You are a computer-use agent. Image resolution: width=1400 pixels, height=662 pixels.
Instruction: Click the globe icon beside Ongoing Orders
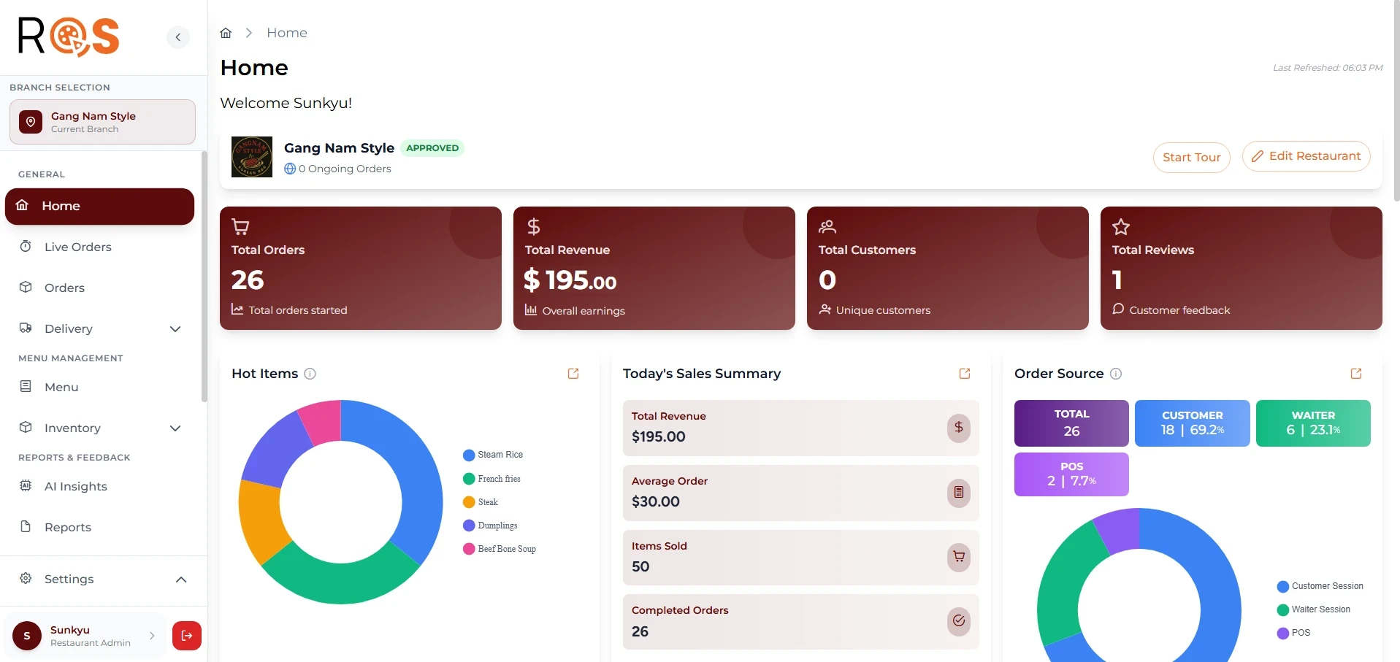[x=290, y=169]
